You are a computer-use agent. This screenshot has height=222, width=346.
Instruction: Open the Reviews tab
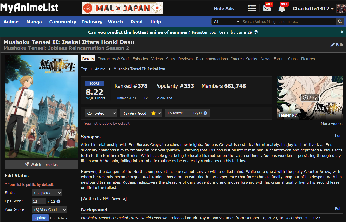[185, 59]
